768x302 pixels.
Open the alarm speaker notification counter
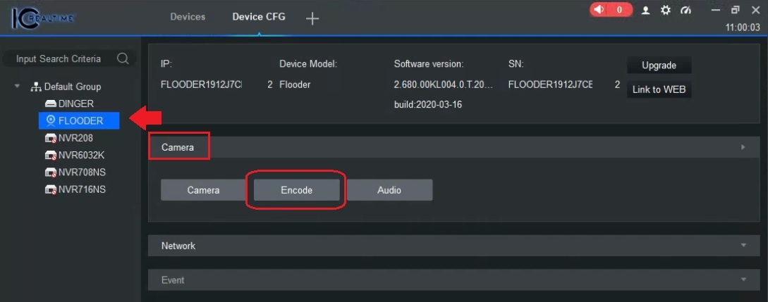611,10
